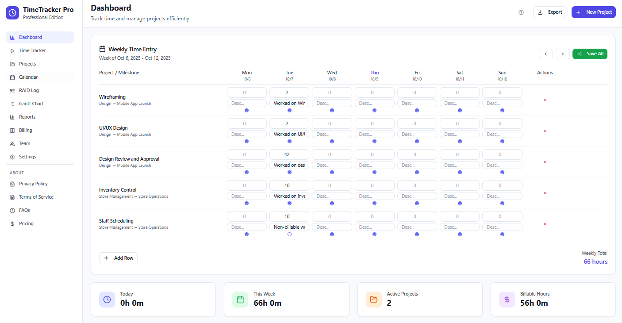Click the Wednesday hours field for UI/UX Design

coord(332,123)
